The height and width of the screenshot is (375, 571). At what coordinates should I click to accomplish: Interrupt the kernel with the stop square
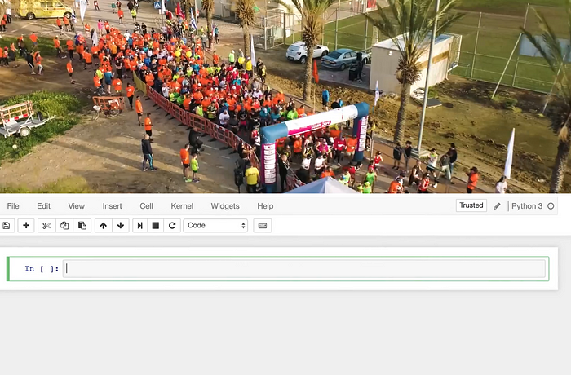click(x=156, y=225)
